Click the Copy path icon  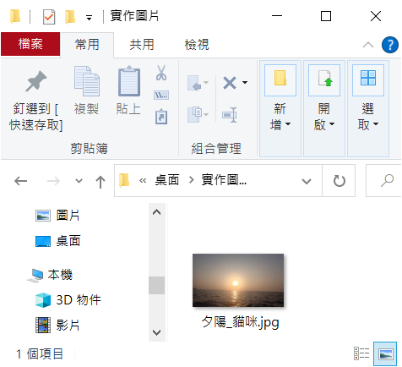161,96
